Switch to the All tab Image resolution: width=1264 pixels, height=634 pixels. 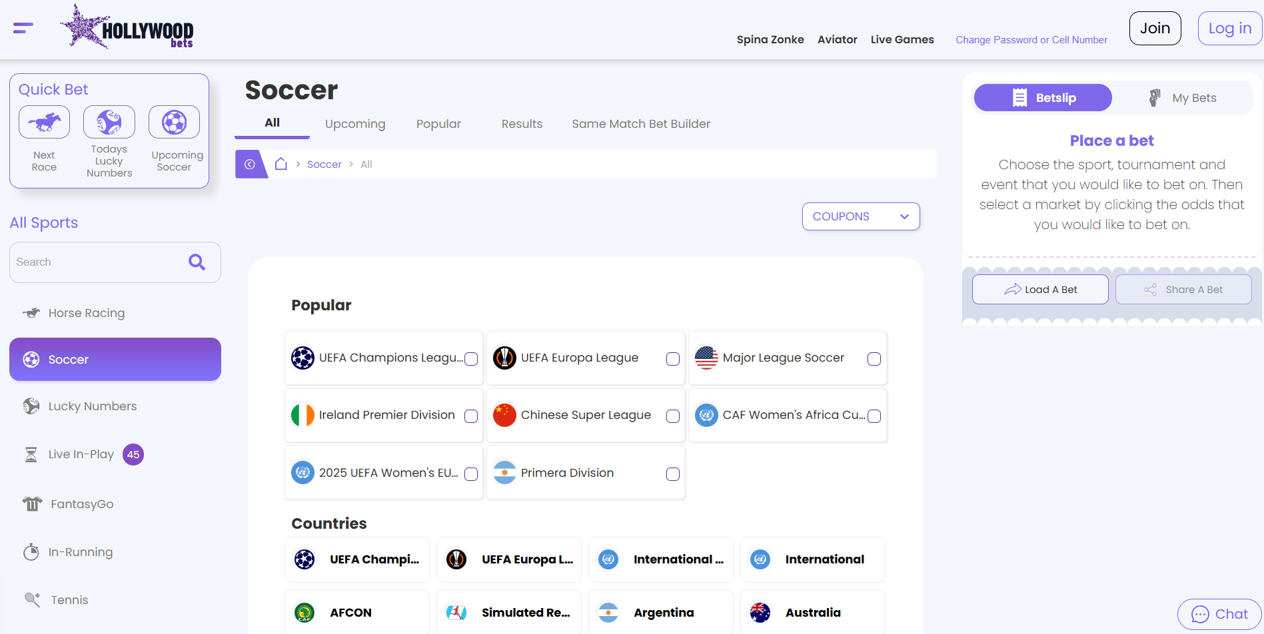[x=272, y=123]
